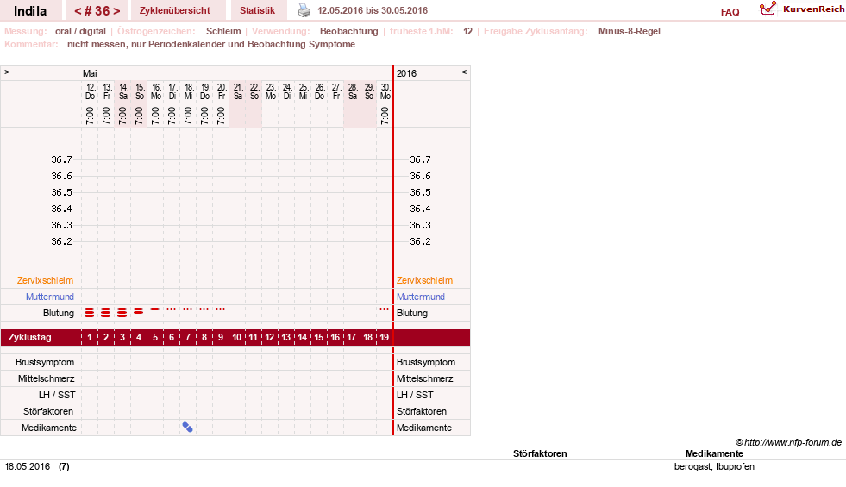Image resolution: width=846 pixels, height=487 pixels.
Task: Click left Zervixschleim row label
Action: click(x=46, y=280)
